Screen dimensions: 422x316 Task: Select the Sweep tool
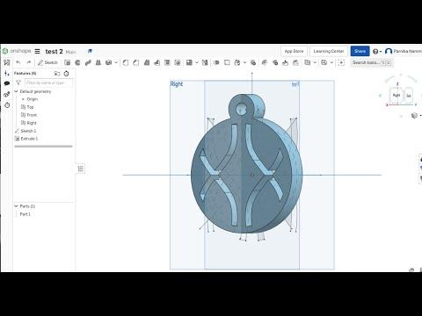coord(88,62)
